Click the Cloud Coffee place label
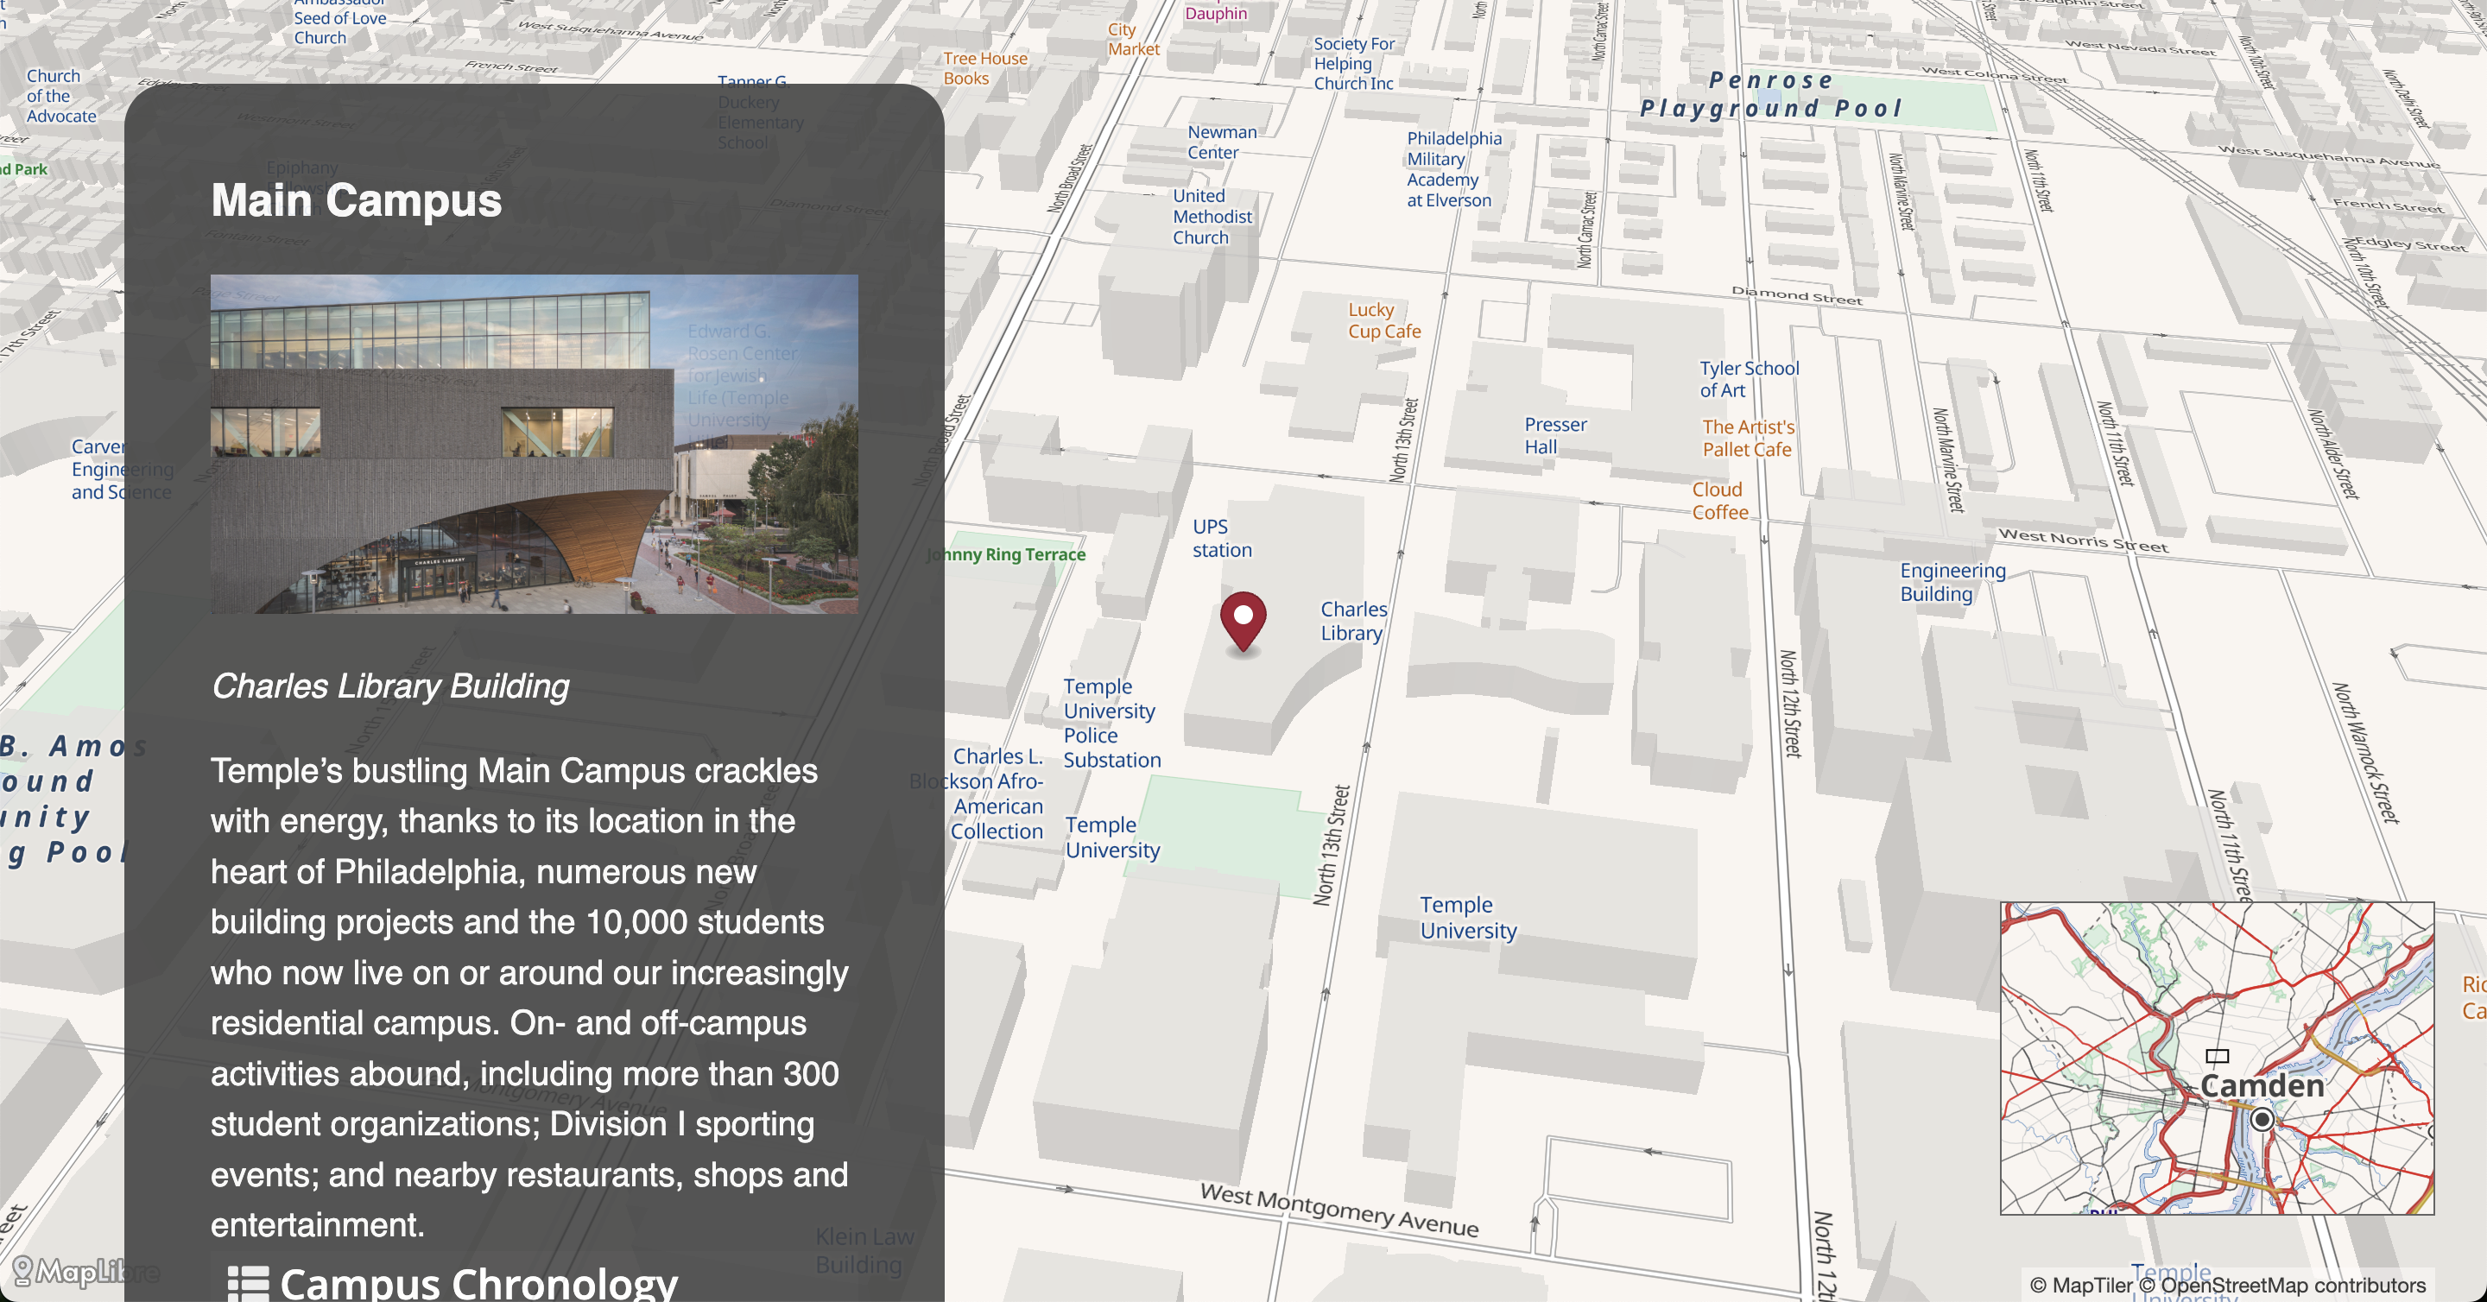This screenshot has width=2487, height=1302. [x=1719, y=501]
